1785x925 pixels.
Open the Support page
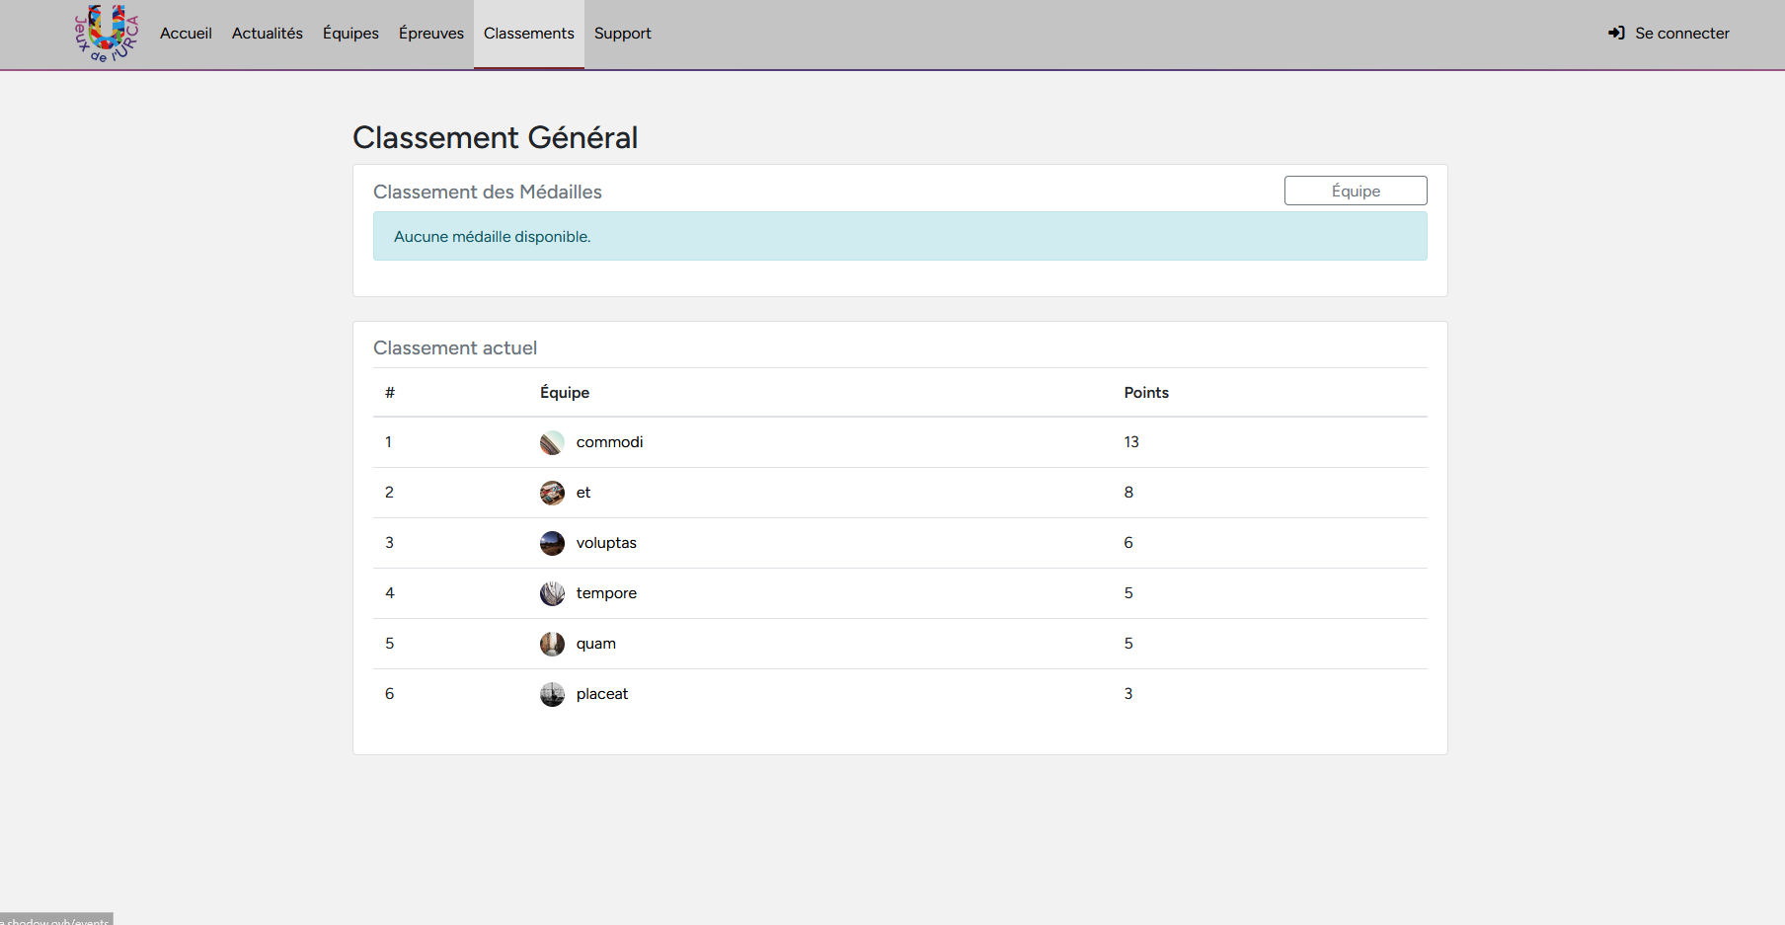pyautogui.click(x=622, y=34)
